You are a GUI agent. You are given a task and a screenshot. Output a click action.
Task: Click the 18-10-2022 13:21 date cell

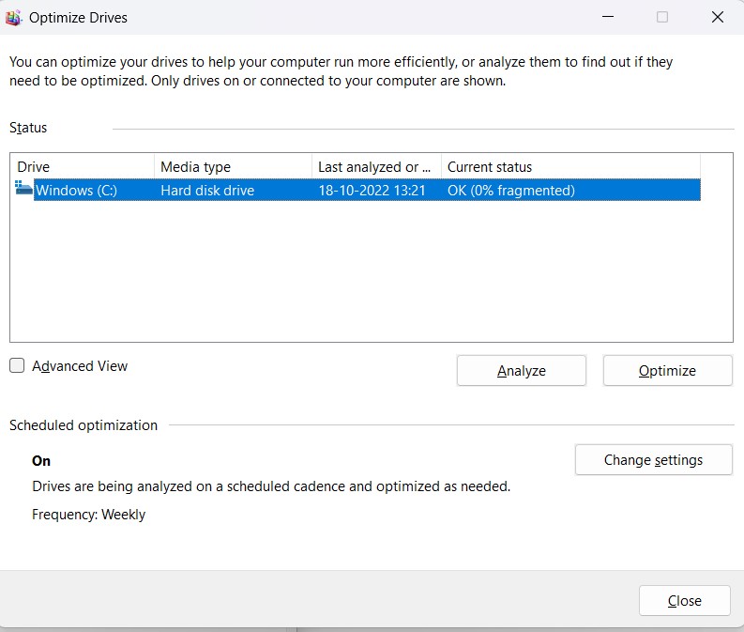tap(372, 191)
